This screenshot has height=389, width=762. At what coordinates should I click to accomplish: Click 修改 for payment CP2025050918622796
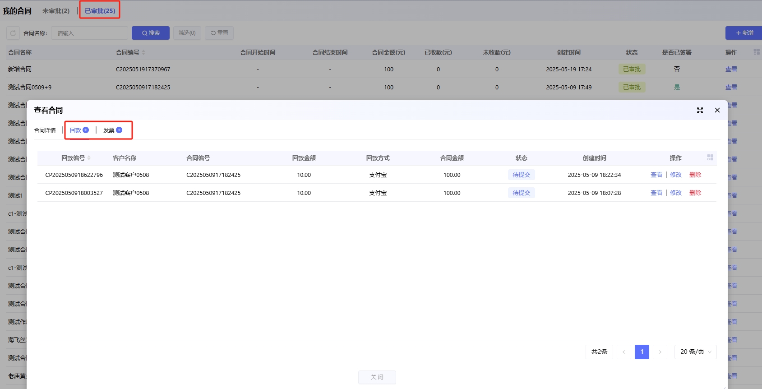click(x=675, y=175)
